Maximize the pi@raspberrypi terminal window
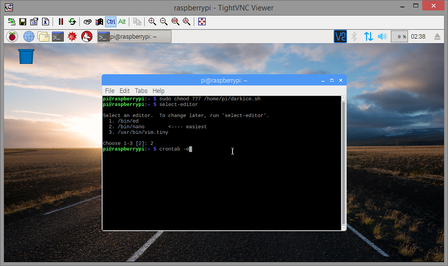Viewport: 448px width, 266px height. [332, 81]
